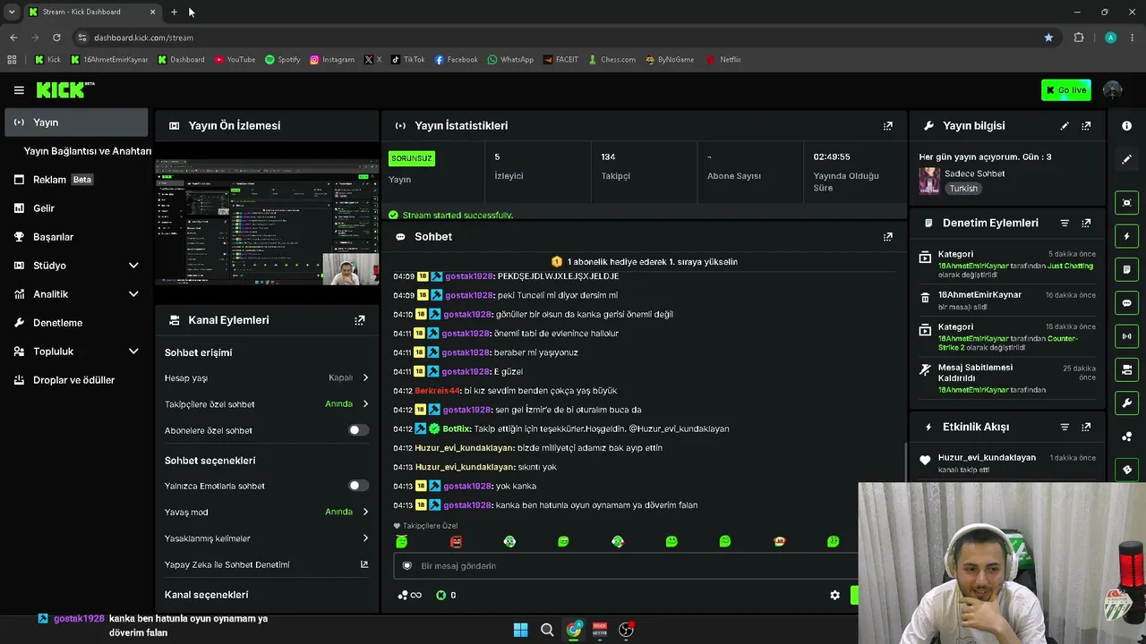The width and height of the screenshot is (1146, 644).
Task: Expand Analitik sidebar section
Action: (133, 294)
